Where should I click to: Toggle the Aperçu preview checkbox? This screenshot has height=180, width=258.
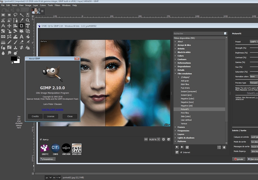coord(41,140)
